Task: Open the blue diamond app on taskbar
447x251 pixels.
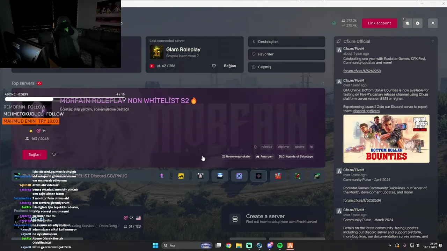Action: (259, 245)
